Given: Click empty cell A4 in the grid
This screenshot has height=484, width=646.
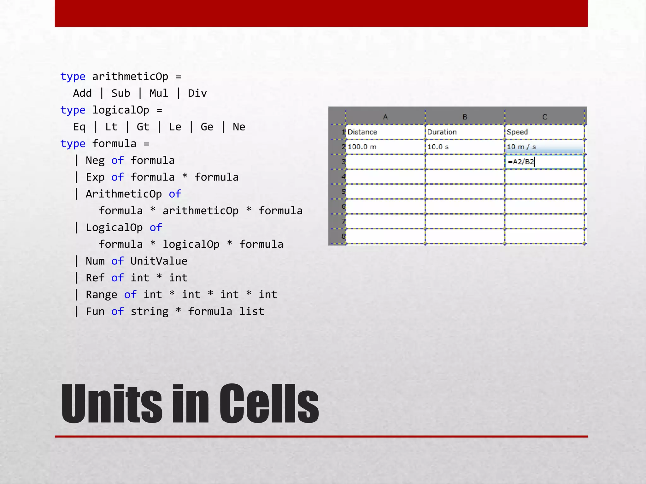Looking at the screenshot, I should pos(385,176).
